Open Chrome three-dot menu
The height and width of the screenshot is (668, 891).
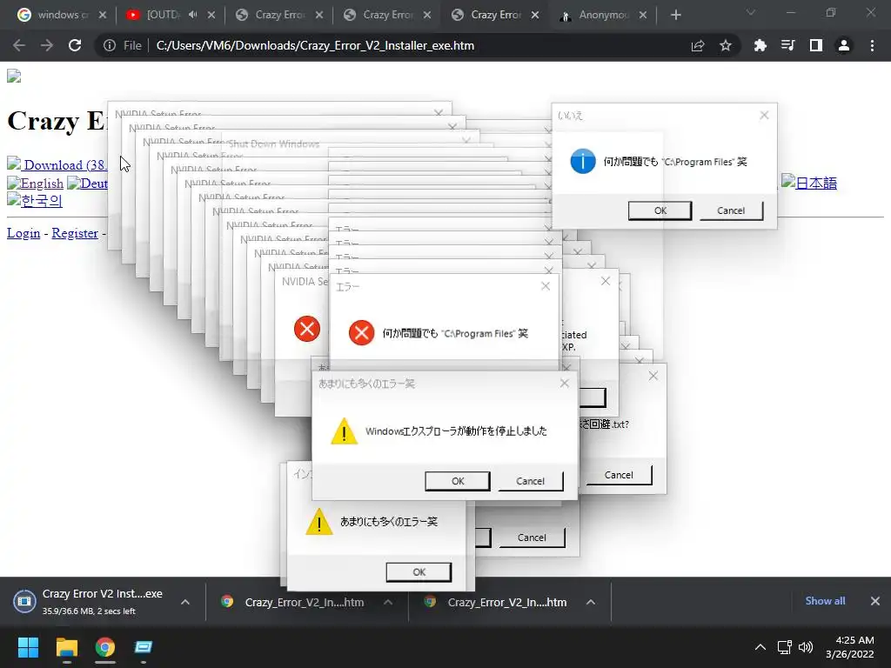[872, 45]
